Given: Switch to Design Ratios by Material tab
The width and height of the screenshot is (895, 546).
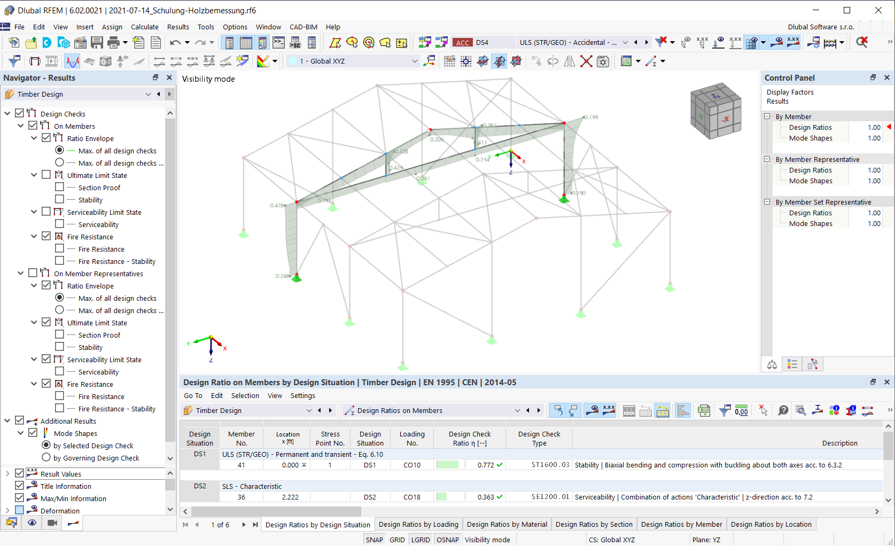Looking at the screenshot, I should point(507,525).
